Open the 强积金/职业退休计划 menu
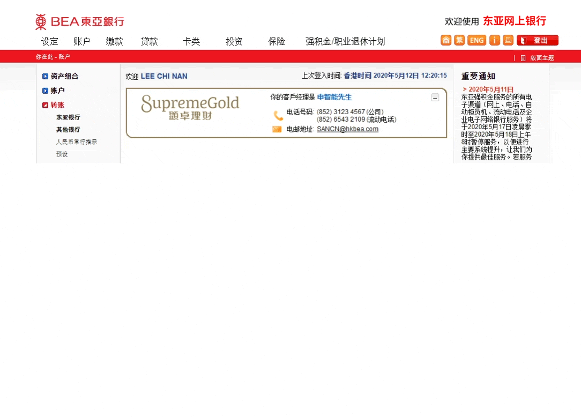 click(x=345, y=41)
